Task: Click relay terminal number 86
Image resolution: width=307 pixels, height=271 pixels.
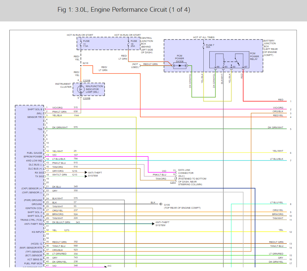Action: click(218, 67)
